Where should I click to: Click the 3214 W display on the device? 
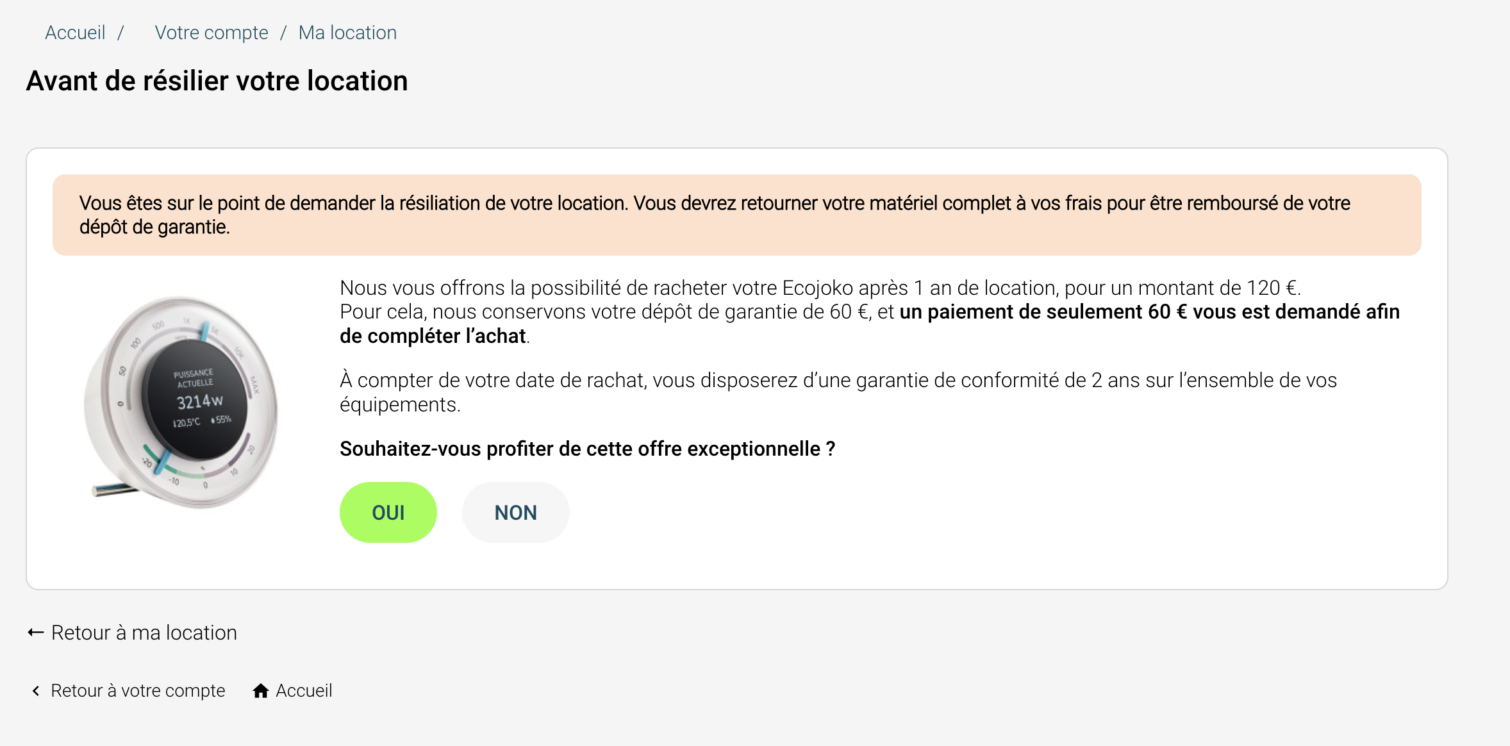(199, 402)
